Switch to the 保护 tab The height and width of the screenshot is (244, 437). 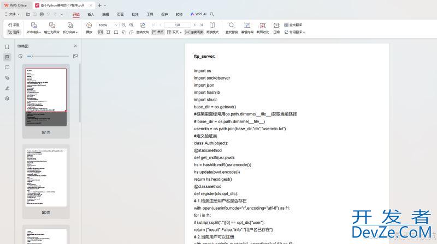165,14
